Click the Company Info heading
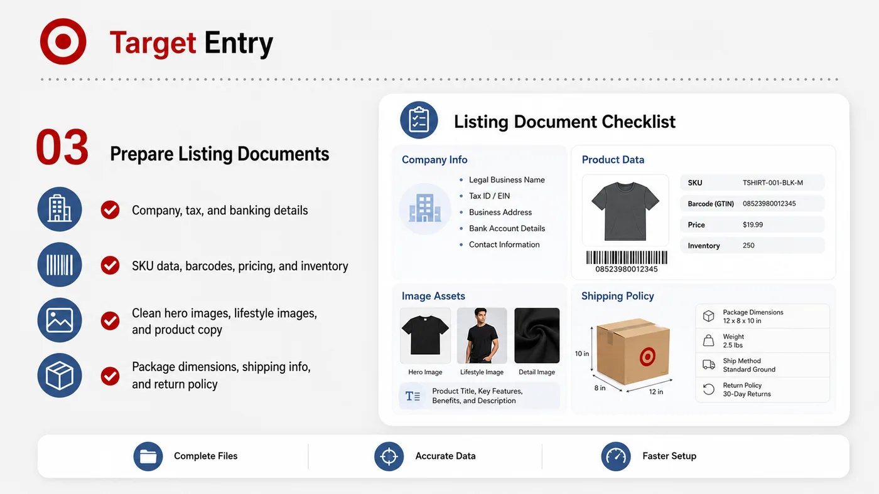This screenshot has width=879, height=494. 434,160
